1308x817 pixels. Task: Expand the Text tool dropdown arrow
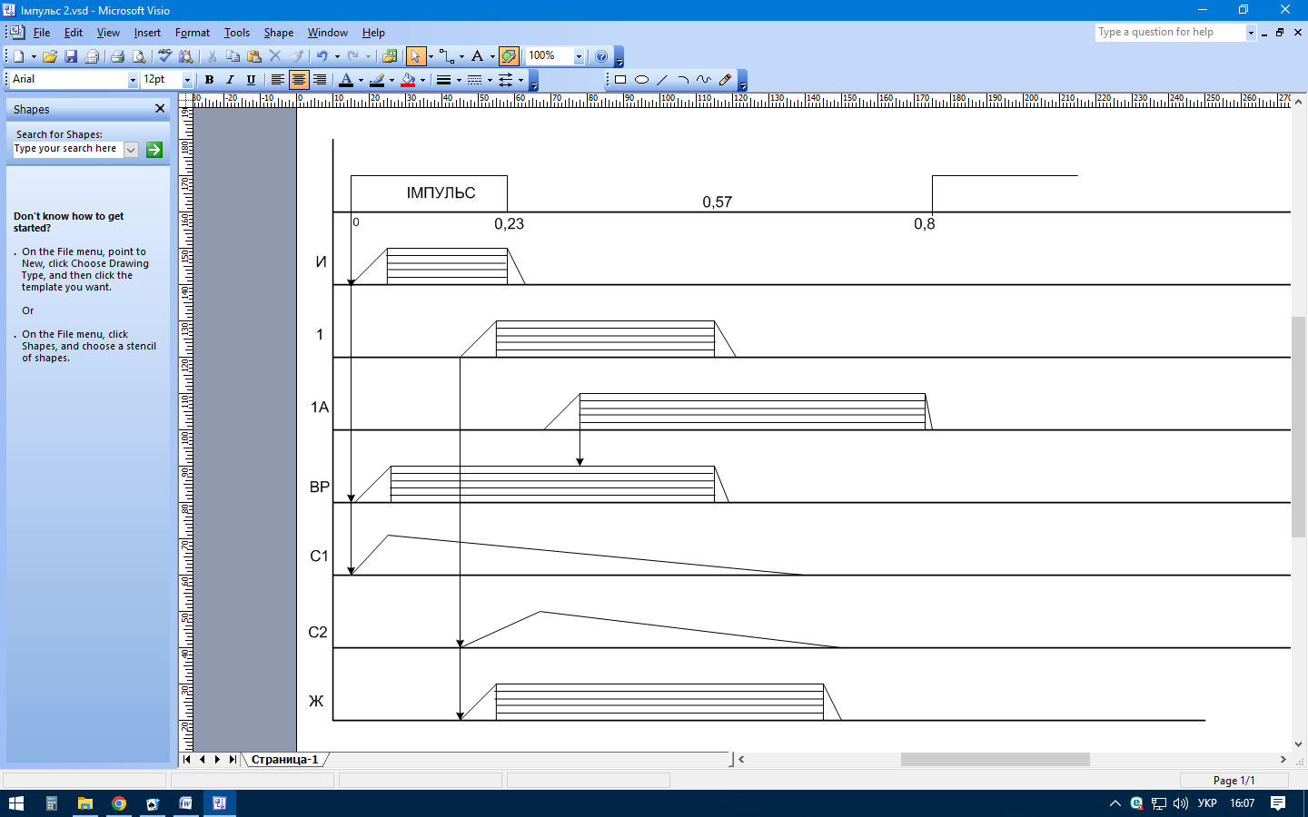pos(492,56)
